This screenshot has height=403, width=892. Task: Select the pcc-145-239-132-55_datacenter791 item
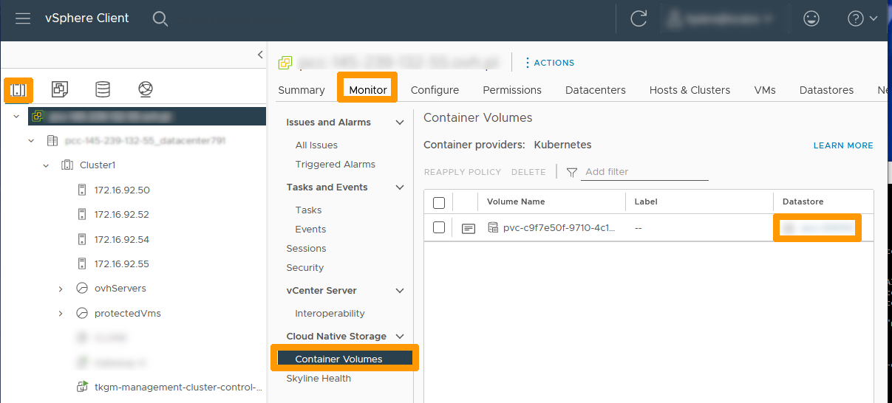[x=146, y=140]
